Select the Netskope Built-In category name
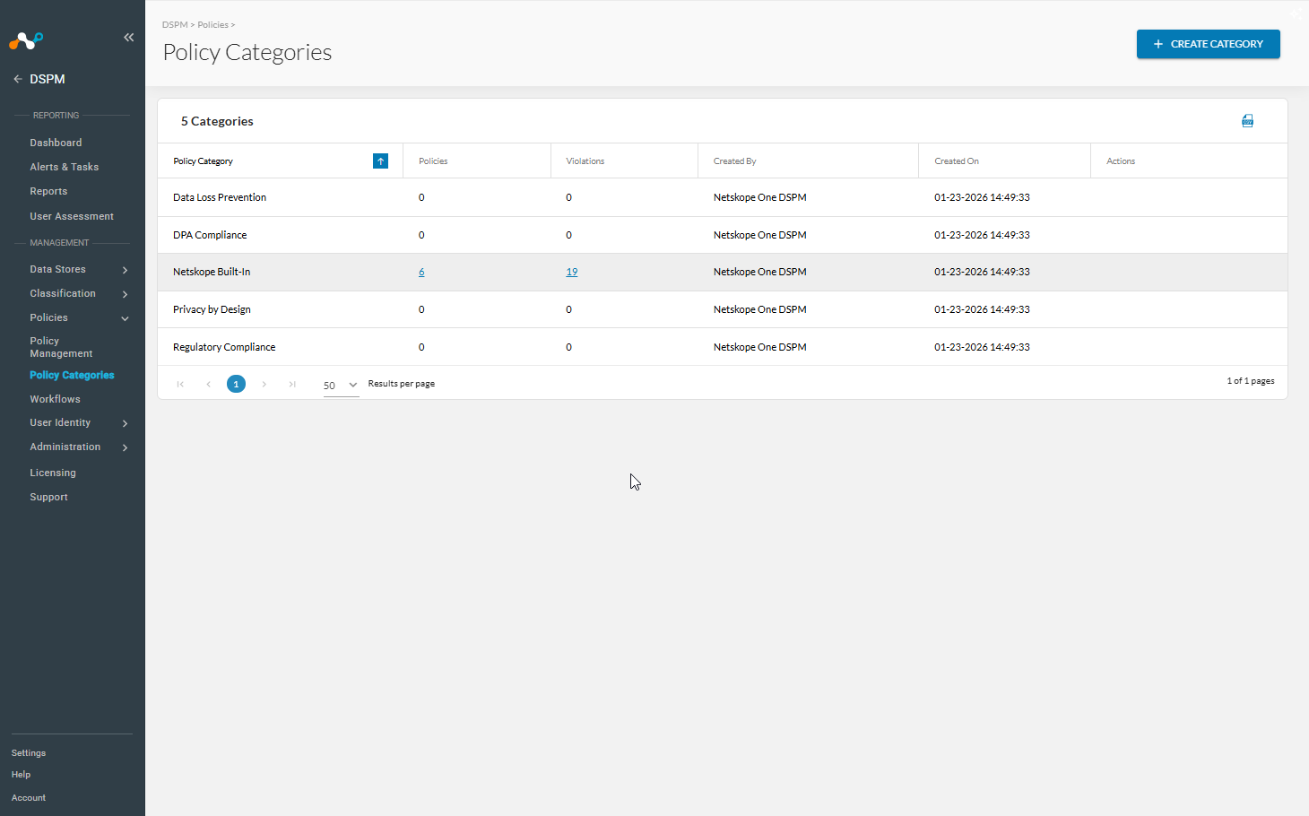The width and height of the screenshot is (1309, 816). click(x=212, y=272)
